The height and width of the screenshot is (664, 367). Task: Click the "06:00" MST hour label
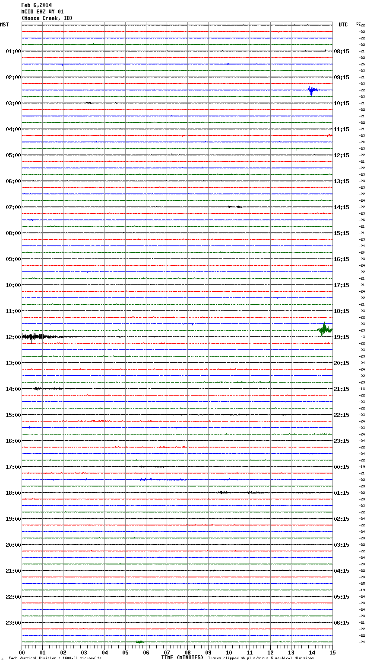tap(13, 181)
